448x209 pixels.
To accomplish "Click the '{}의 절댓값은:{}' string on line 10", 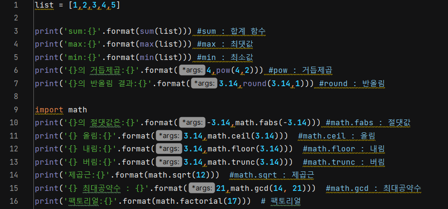I will pos(102,123).
